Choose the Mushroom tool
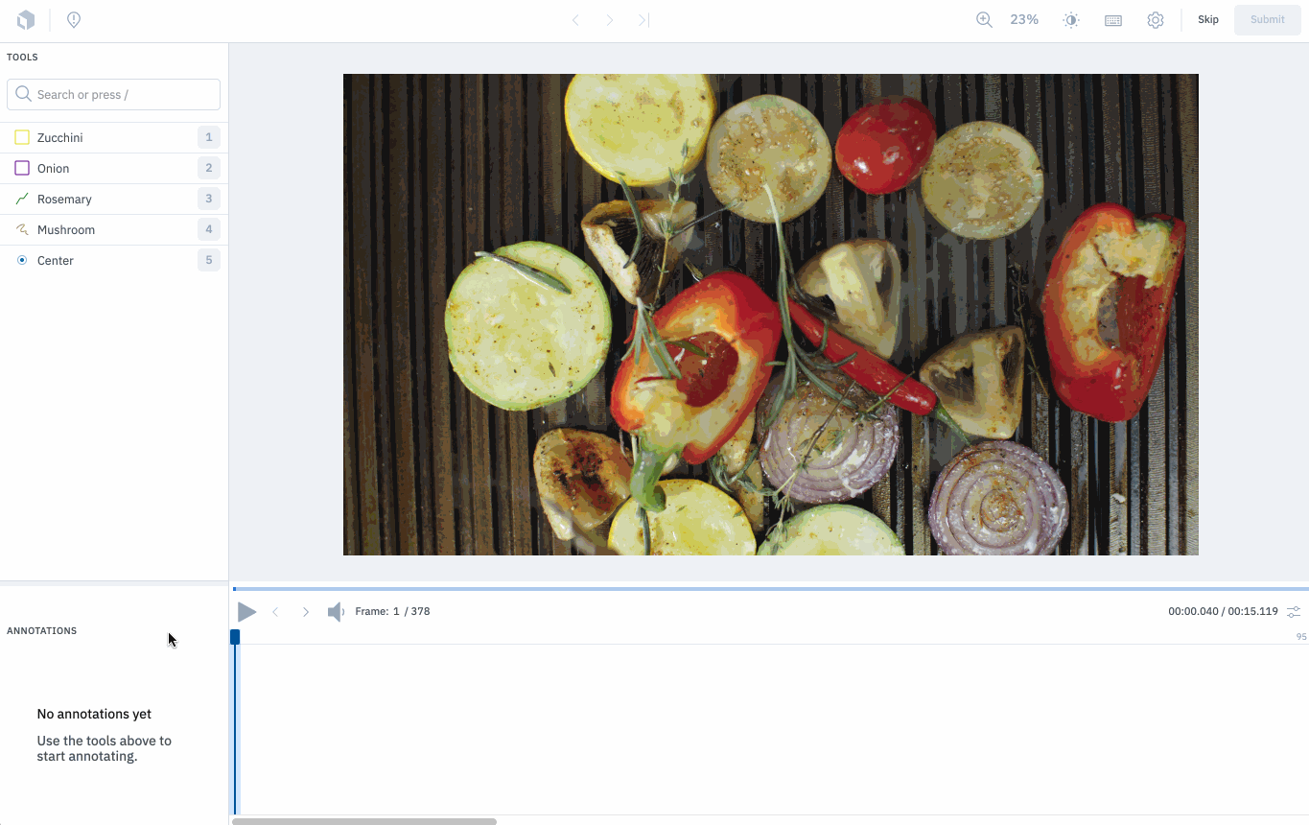Image resolution: width=1309 pixels, height=825 pixels. pyautogui.click(x=114, y=230)
